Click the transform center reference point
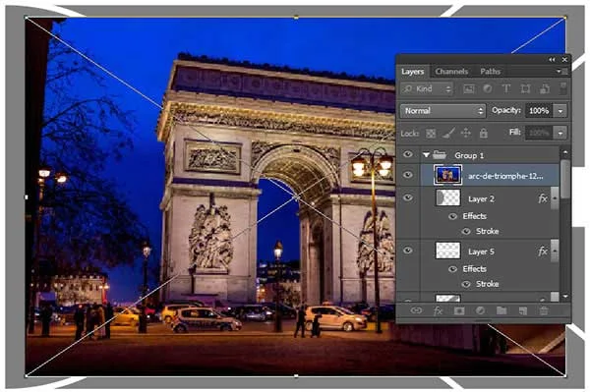 (296, 196)
